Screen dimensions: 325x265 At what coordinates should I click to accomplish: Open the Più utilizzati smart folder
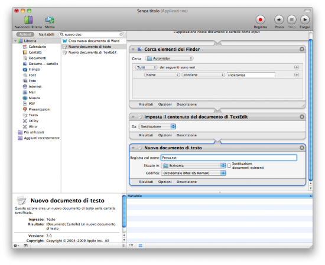tap(34, 132)
